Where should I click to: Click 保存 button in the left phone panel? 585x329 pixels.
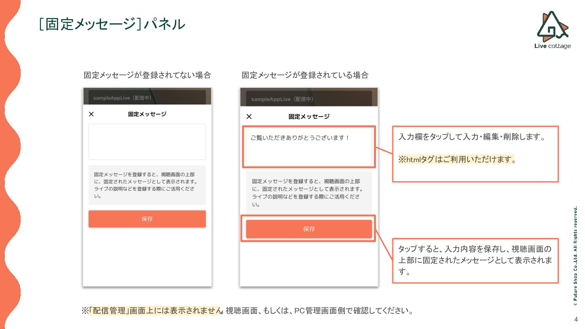(147, 219)
